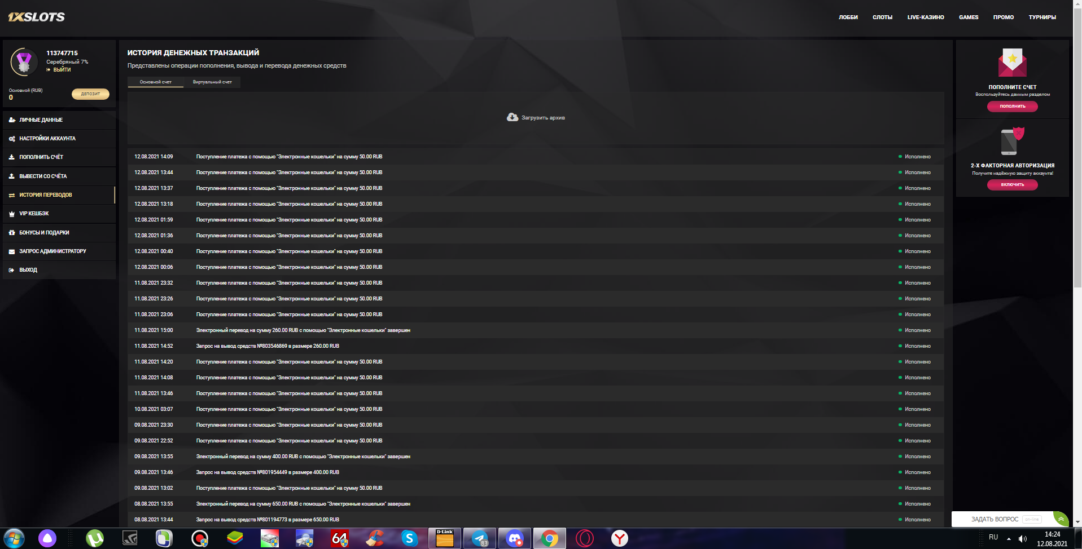Click the page vertical scrollbar down arrow

click(x=1077, y=522)
